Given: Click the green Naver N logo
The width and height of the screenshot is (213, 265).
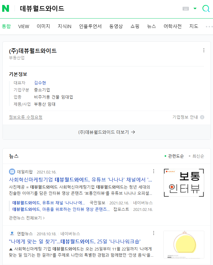Looking at the screenshot, I should coord(6,9).
